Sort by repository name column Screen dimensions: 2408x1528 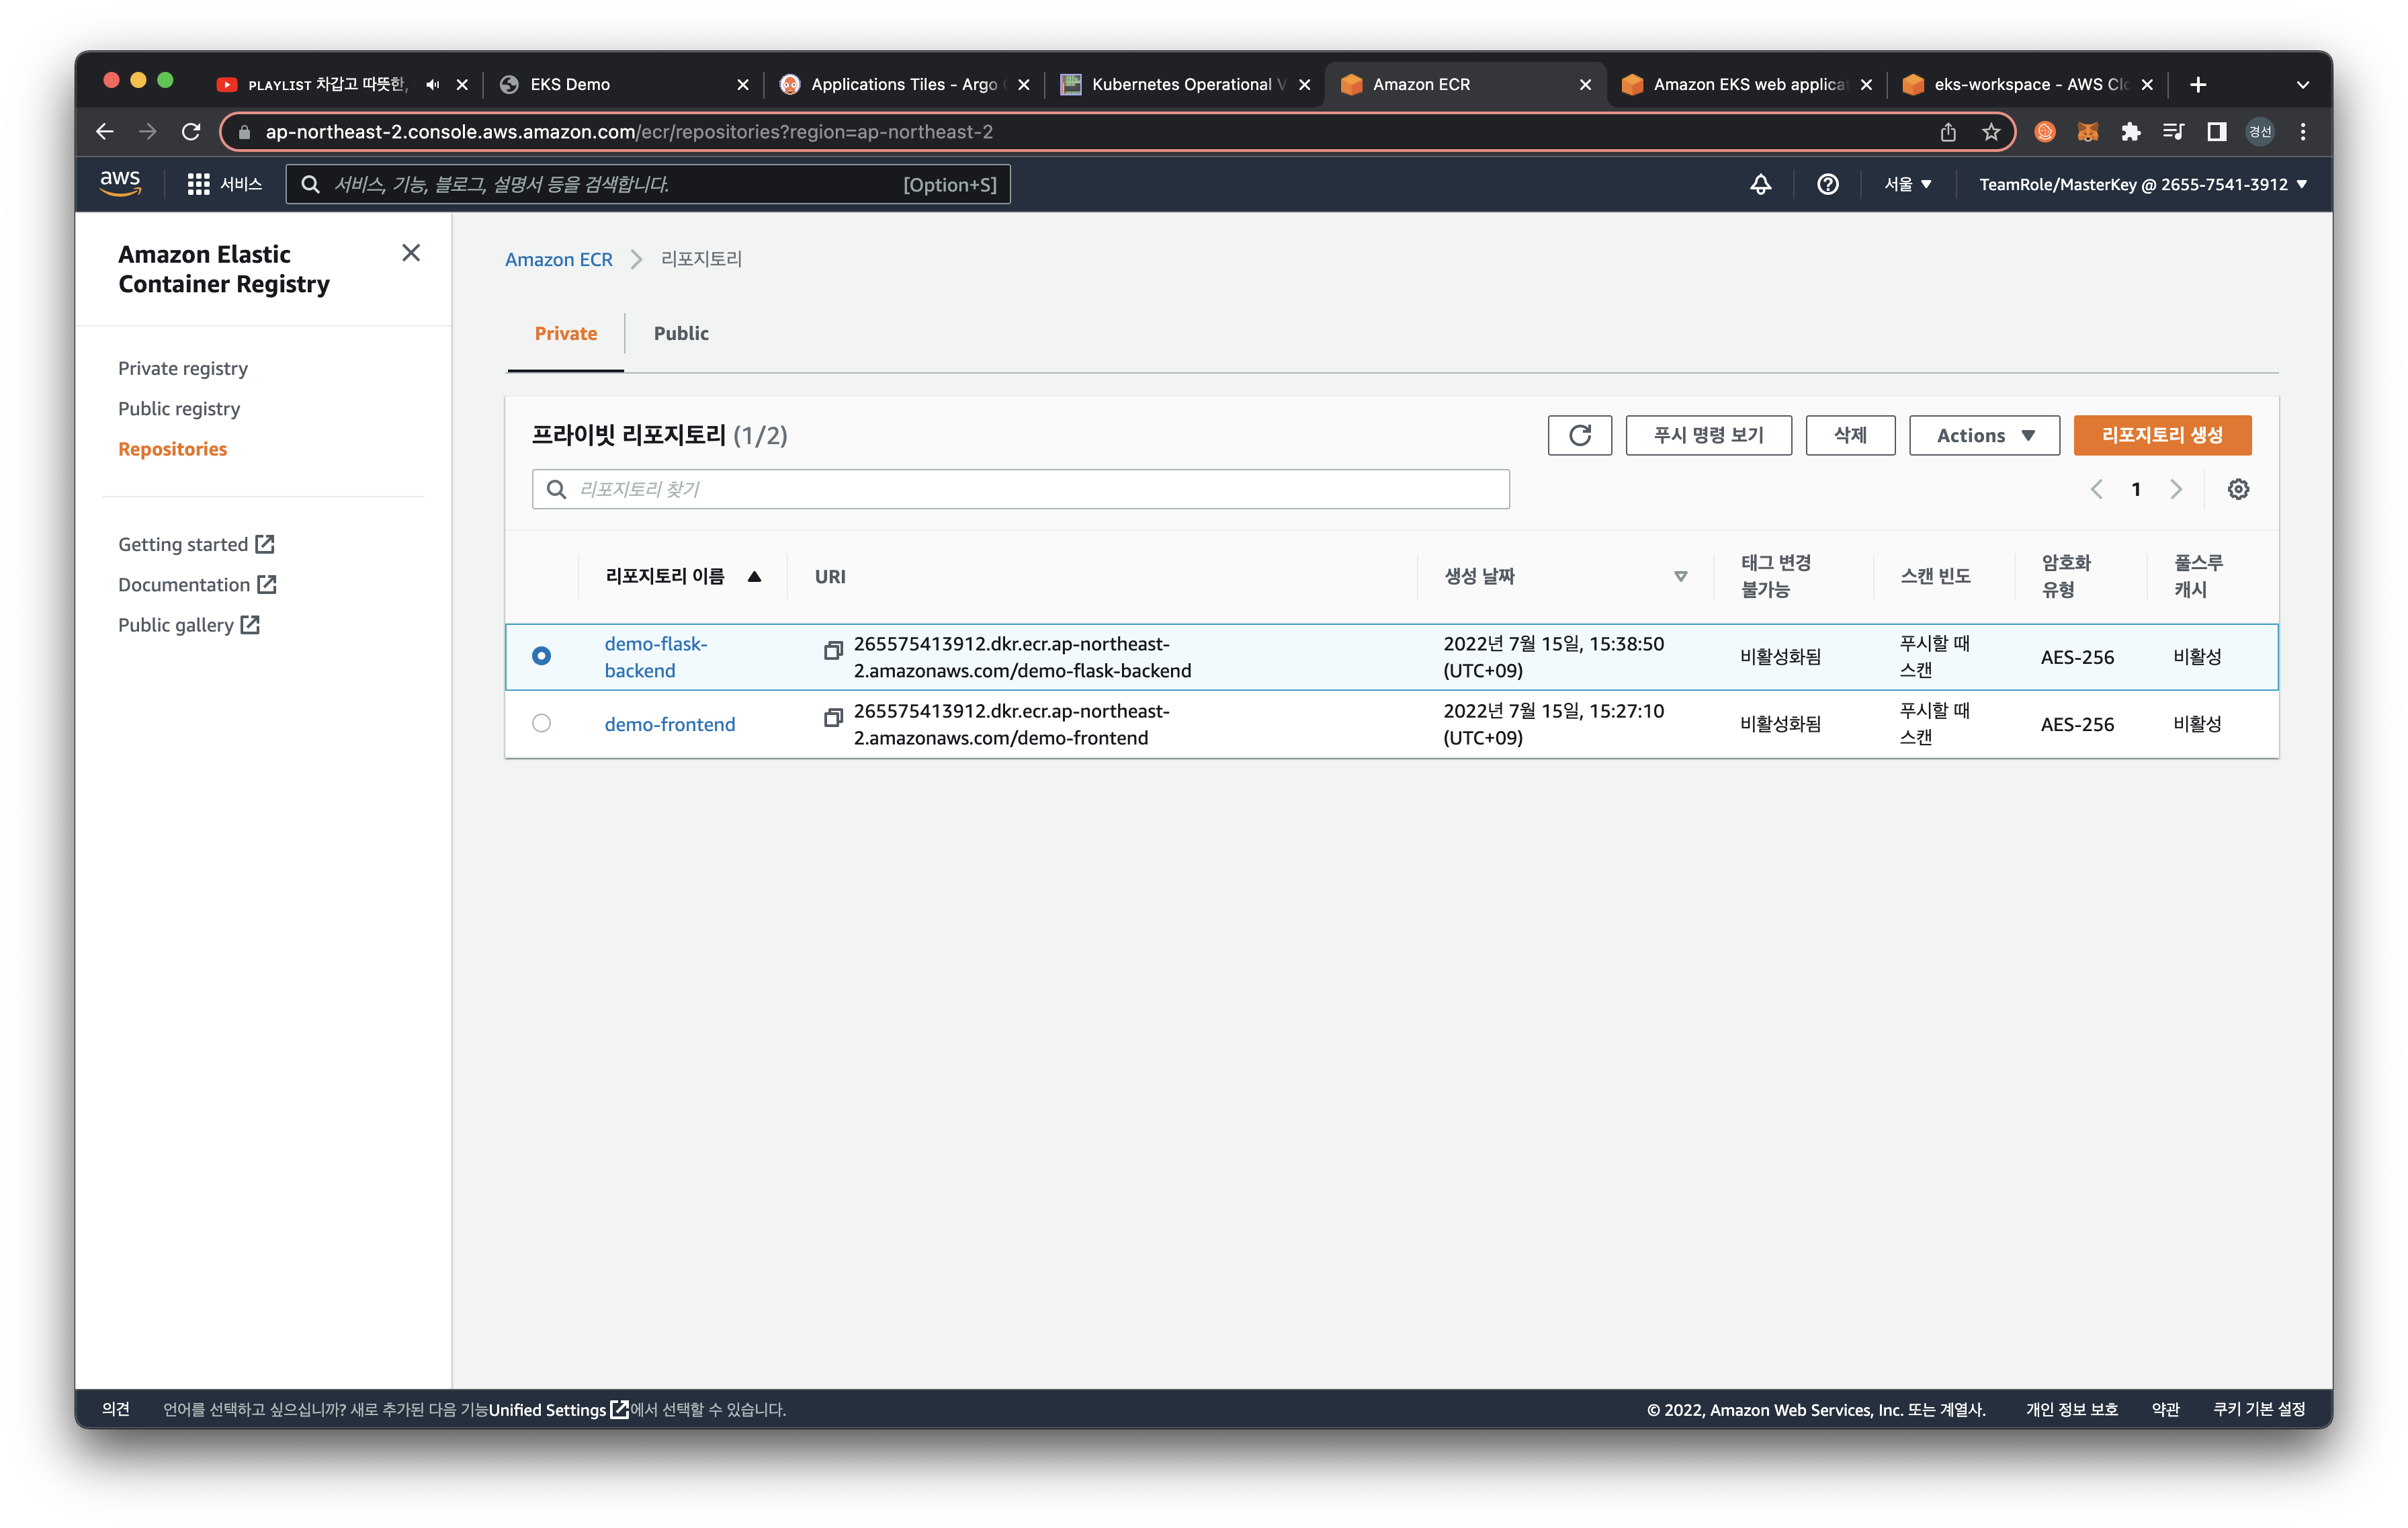coord(683,576)
